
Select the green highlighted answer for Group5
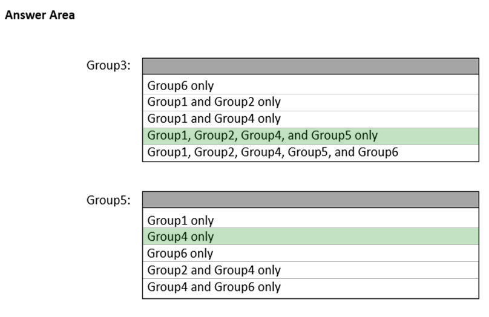tap(180, 237)
